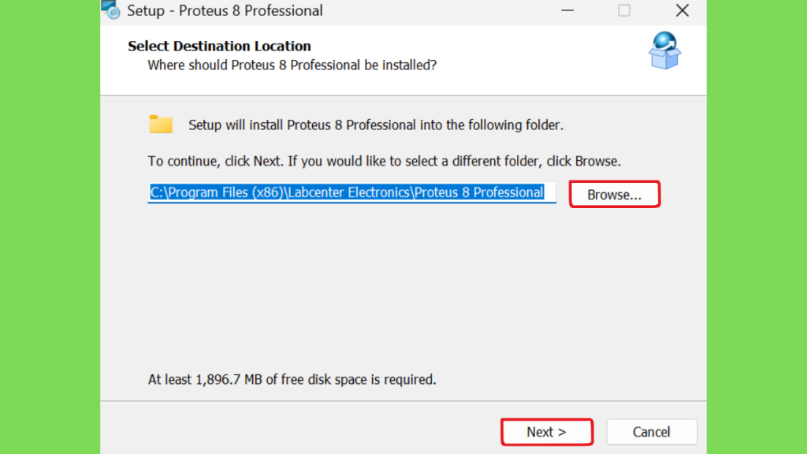The width and height of the screenshot is (807, 454).
Task: Click the 'Setup will install Proteus 8' sentence
Action: tap(376, 125)
